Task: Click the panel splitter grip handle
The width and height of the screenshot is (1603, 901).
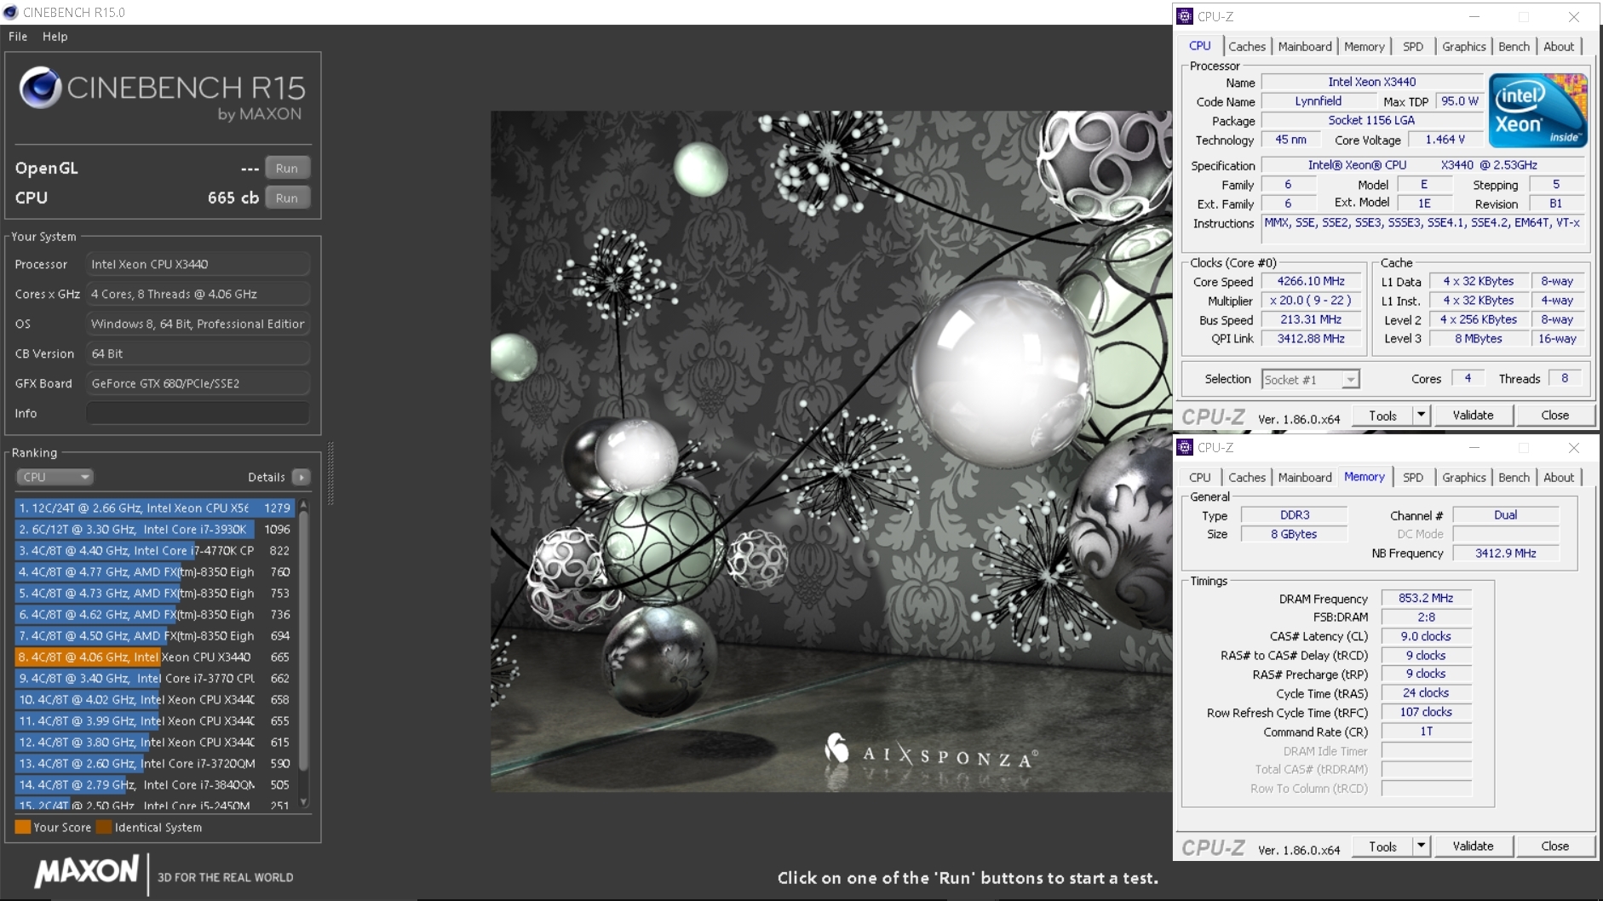Action: pos(330,473)
